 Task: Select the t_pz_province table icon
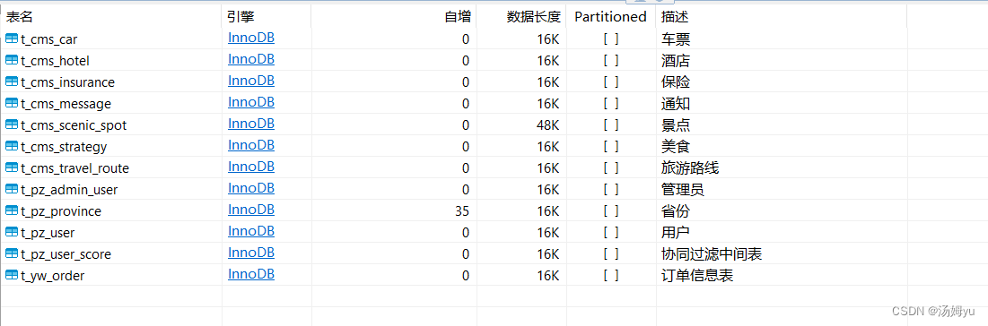12,210
